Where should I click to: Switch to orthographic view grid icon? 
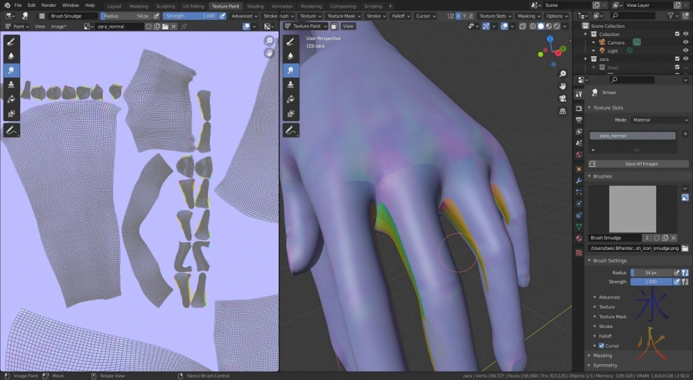pos(562,109)
